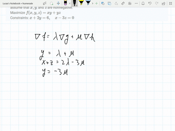Select the blue highlighter
This screenshot has height=131, width=175.
pos(88,3)
